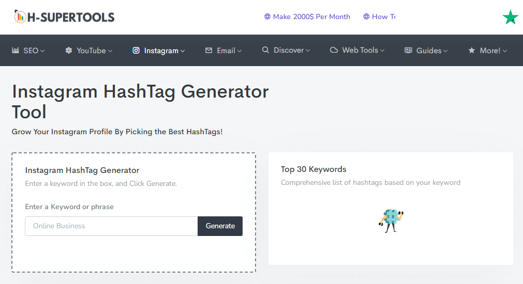Expand the Web Tools dropdown chevron
This screenshot has height=284, width=523.
(x=382, y=51)
